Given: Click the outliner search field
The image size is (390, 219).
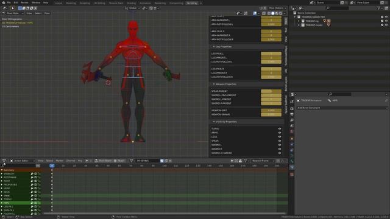Looking at the screenshot, I should pyautogui.click(x=337, y=8).
